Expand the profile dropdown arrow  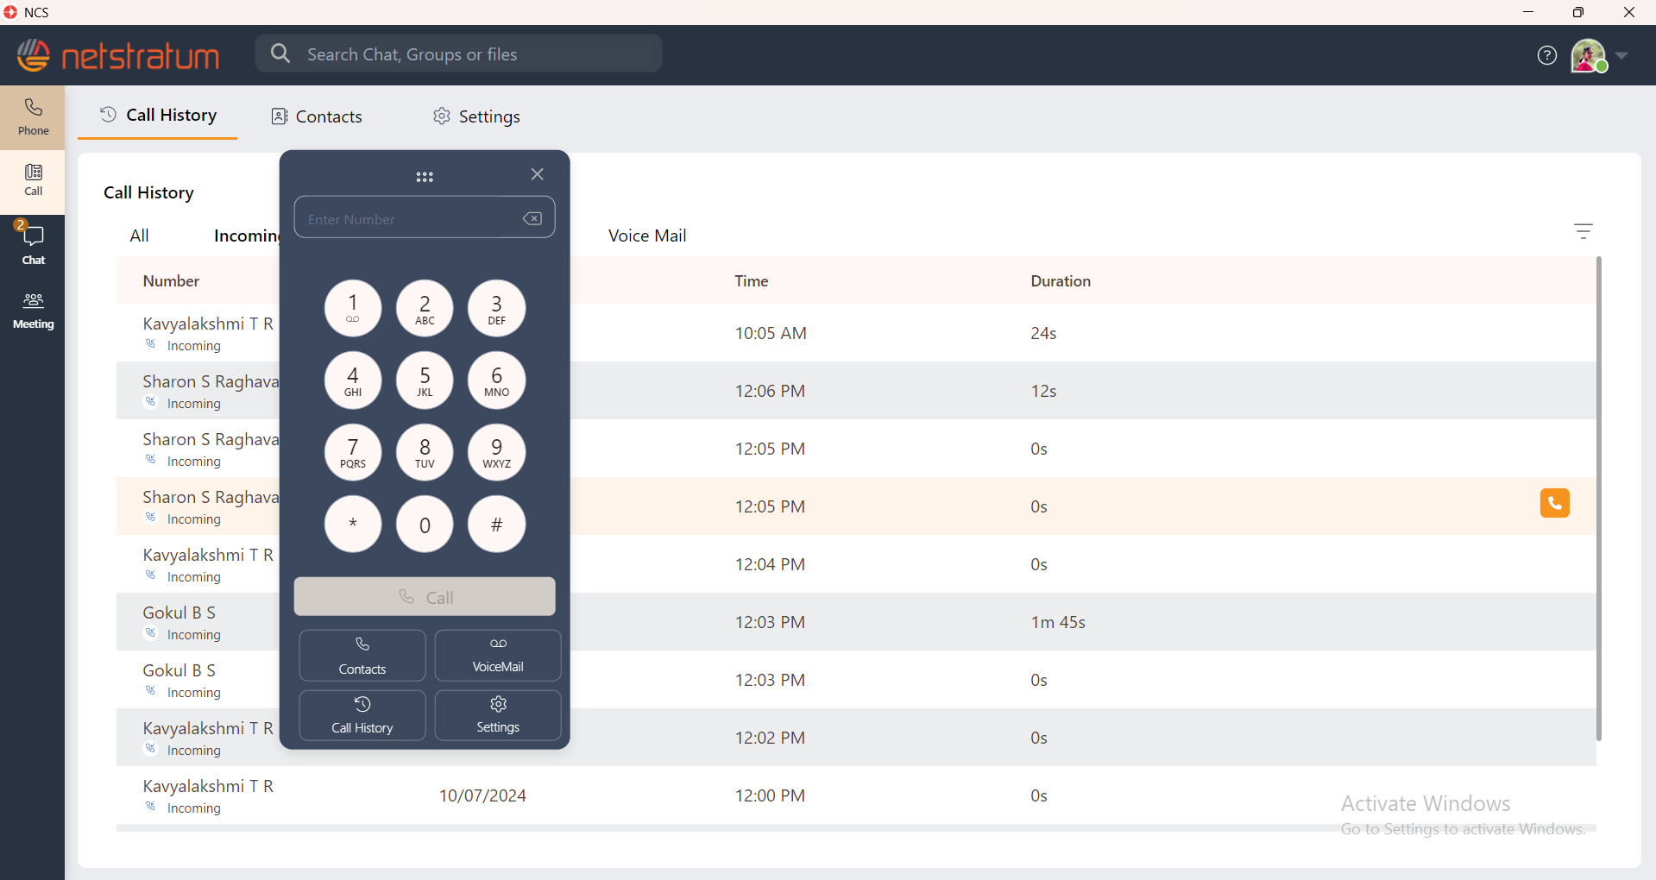tap(1621, 55)
